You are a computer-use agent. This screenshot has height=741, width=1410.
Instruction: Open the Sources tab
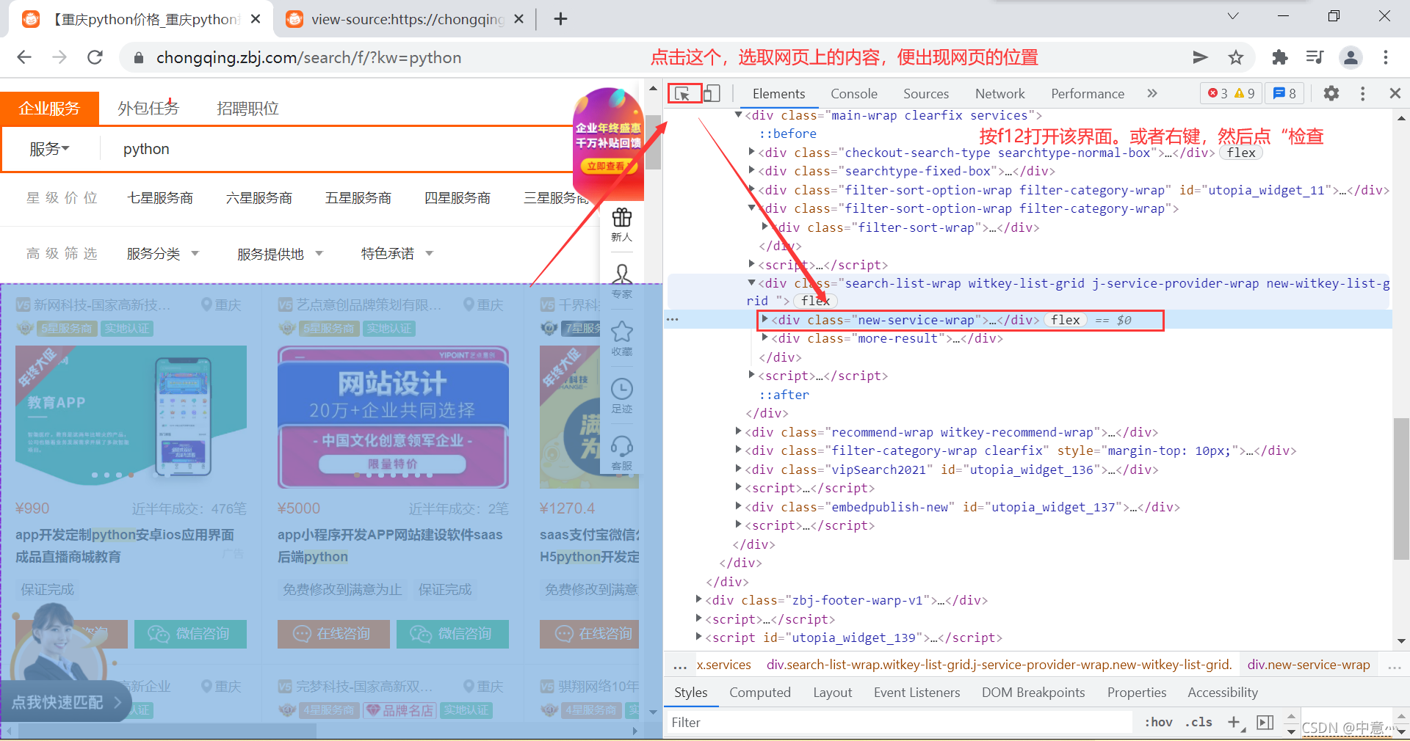pos(925,94)
